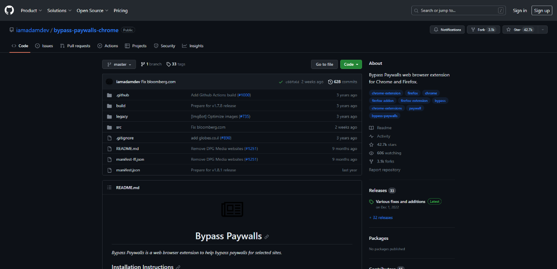Open the add globes.co.il commit message

click(x=205, y=138)
